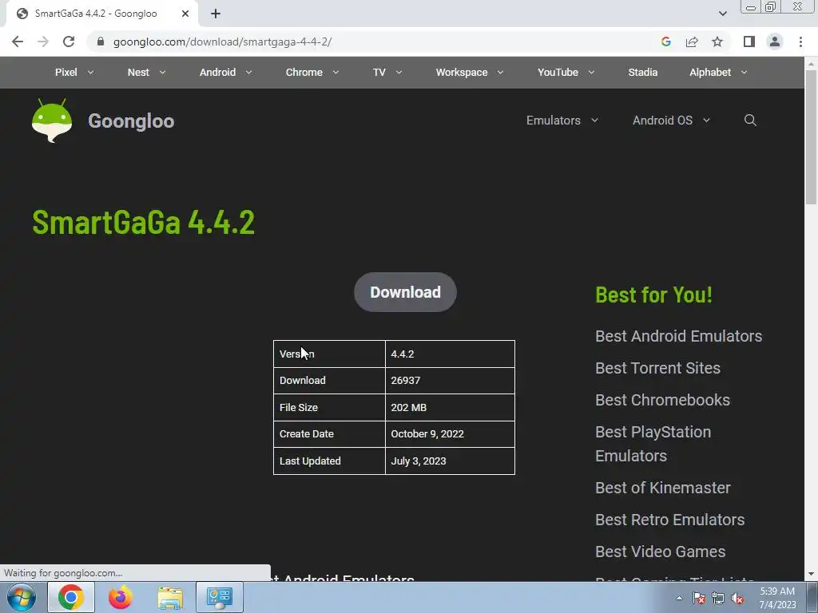Open Best Android Emulators link

click(679, 336)
